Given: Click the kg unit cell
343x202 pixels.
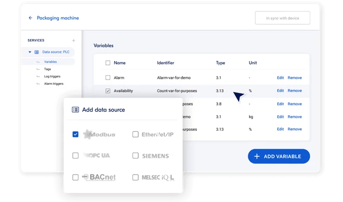Looking at the screenshot, I should click(251, 117).
